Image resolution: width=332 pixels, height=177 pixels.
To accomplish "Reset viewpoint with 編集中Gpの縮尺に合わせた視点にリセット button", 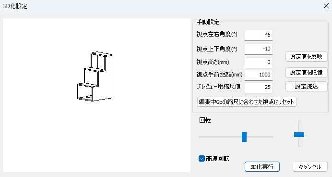I will point(247,102).
